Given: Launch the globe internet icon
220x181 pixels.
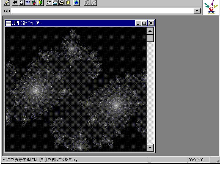Looking at the screenshot, I should (x=76, y=3).
